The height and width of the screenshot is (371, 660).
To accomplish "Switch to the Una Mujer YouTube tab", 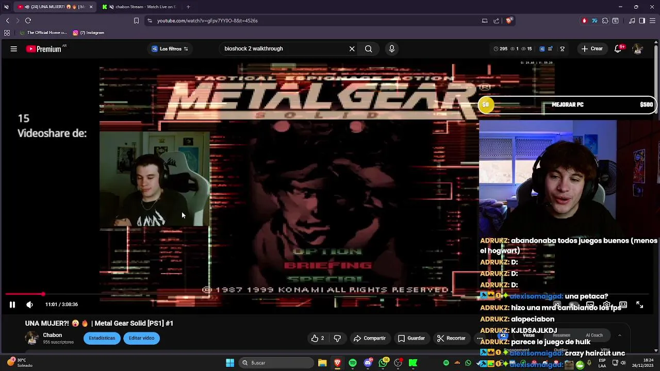I will point(56,7).
